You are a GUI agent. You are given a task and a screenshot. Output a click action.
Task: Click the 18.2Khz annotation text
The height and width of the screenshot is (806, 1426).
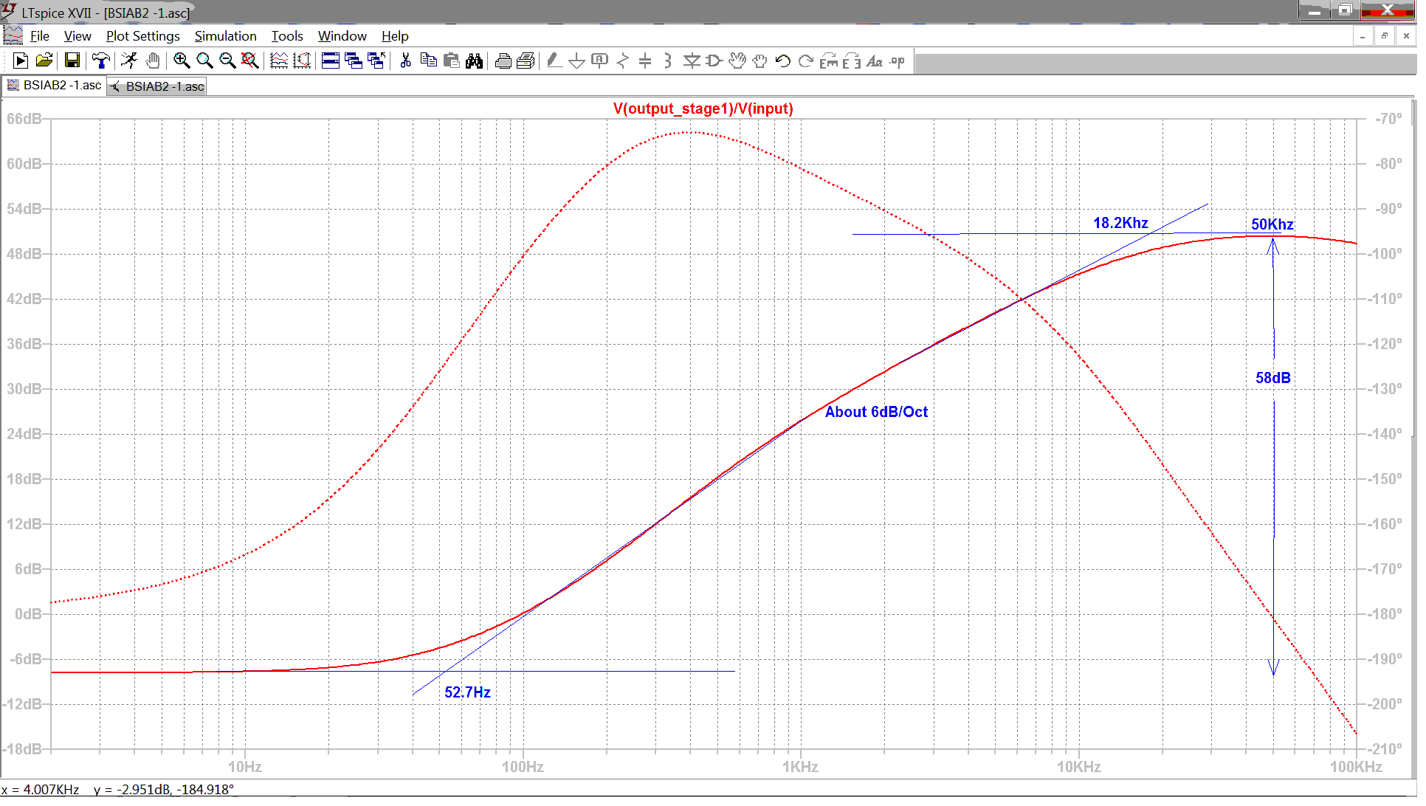coord(1120,223)
